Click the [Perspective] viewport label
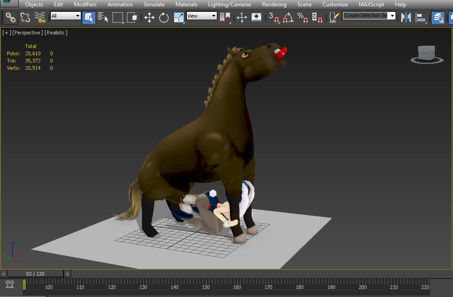 point(28,33)
